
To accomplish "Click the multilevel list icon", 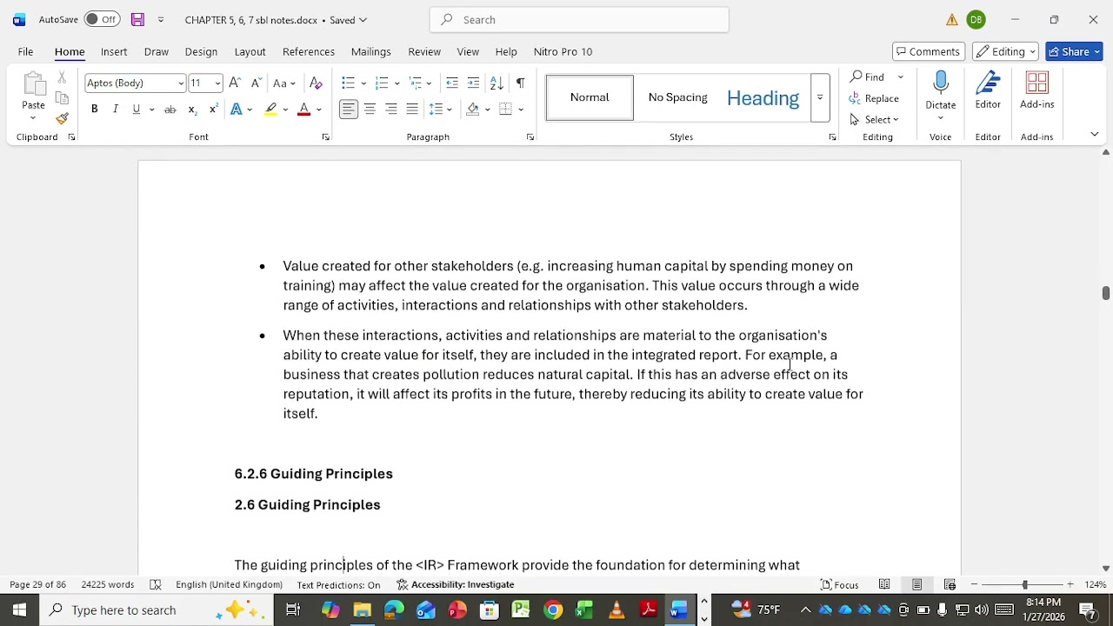I will (416, 83).
